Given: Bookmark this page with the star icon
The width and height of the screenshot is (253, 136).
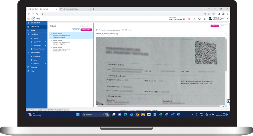Looking at the screenshot, I should coord(214,14).
